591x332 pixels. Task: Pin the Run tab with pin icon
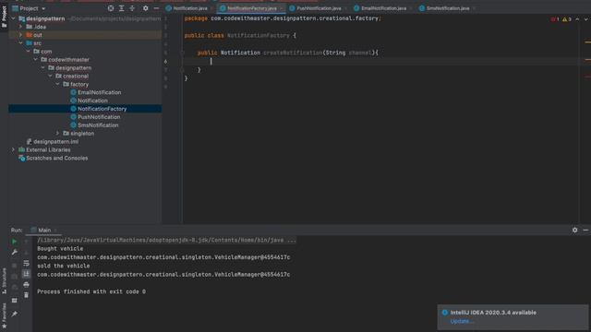[15, 314]
